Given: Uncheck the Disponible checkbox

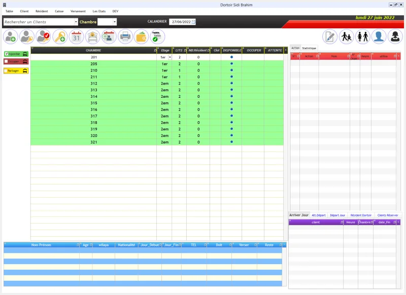Looking at the screenshot, I should point(7,54).
